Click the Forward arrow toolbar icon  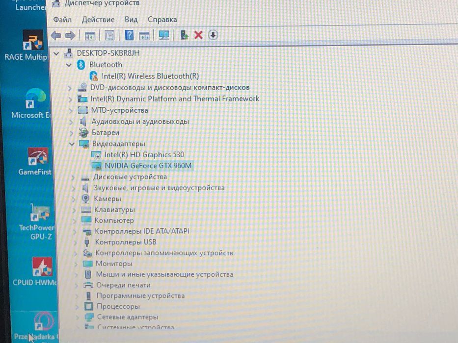(x=70, y=36)
